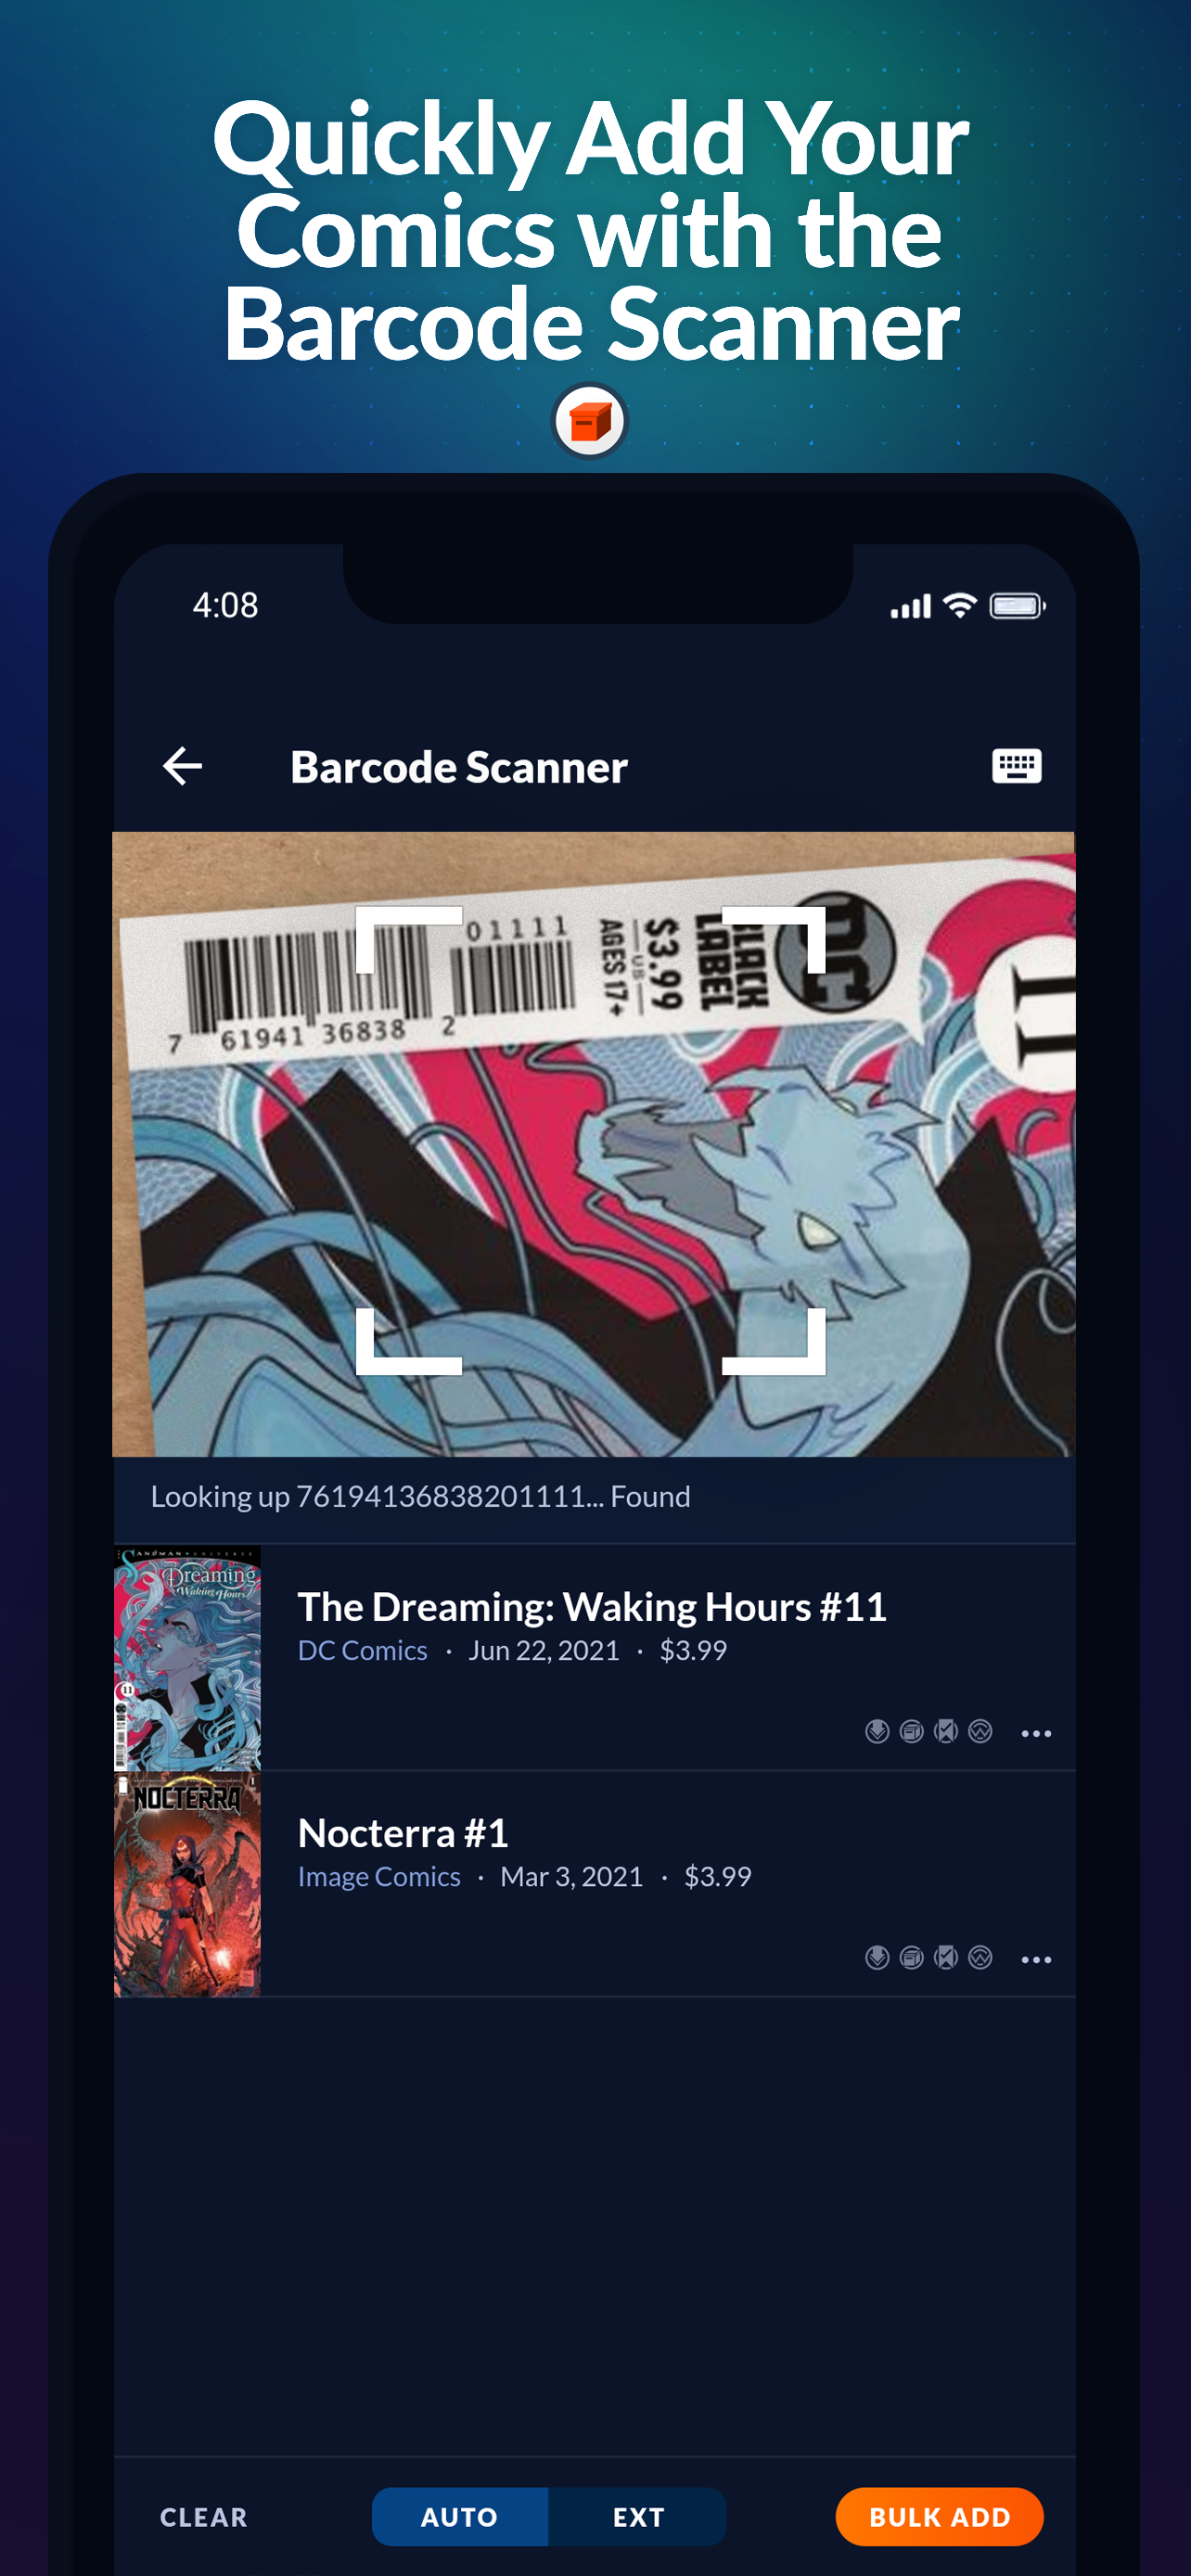Open the Image Comics publisher link

[379, 1876]
